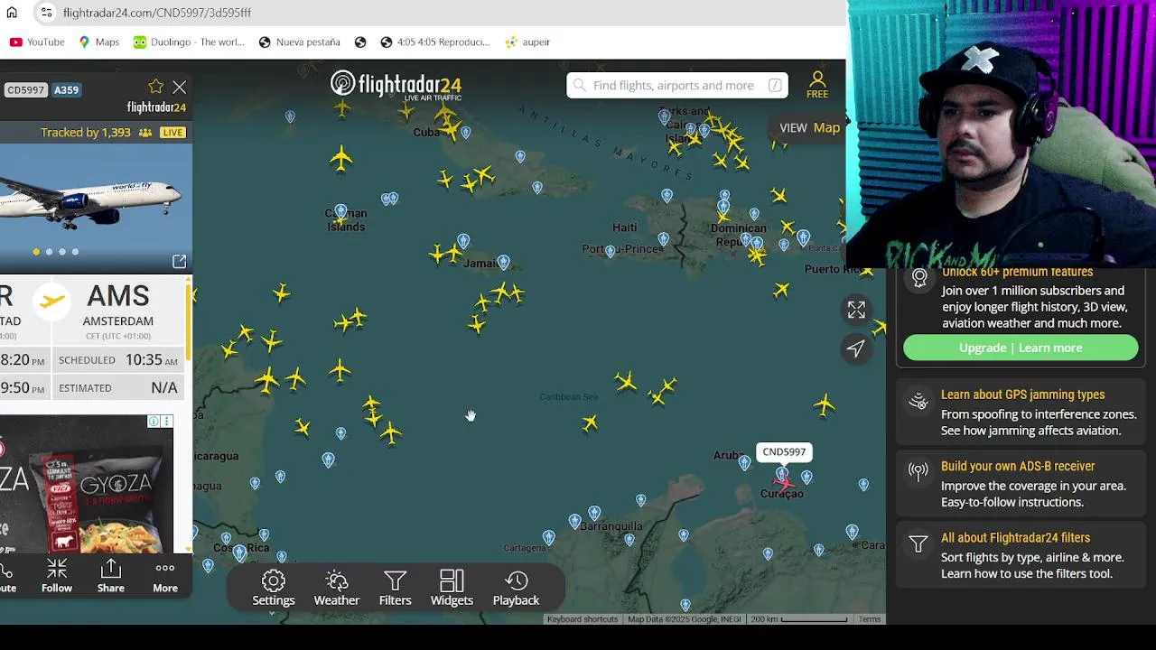Click the Gyoza advertisement image
Image resolution: width=1156 pixels, height=650 pixels.
[87, 484]
